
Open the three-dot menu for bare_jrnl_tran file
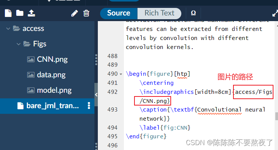tap(89, 106)
